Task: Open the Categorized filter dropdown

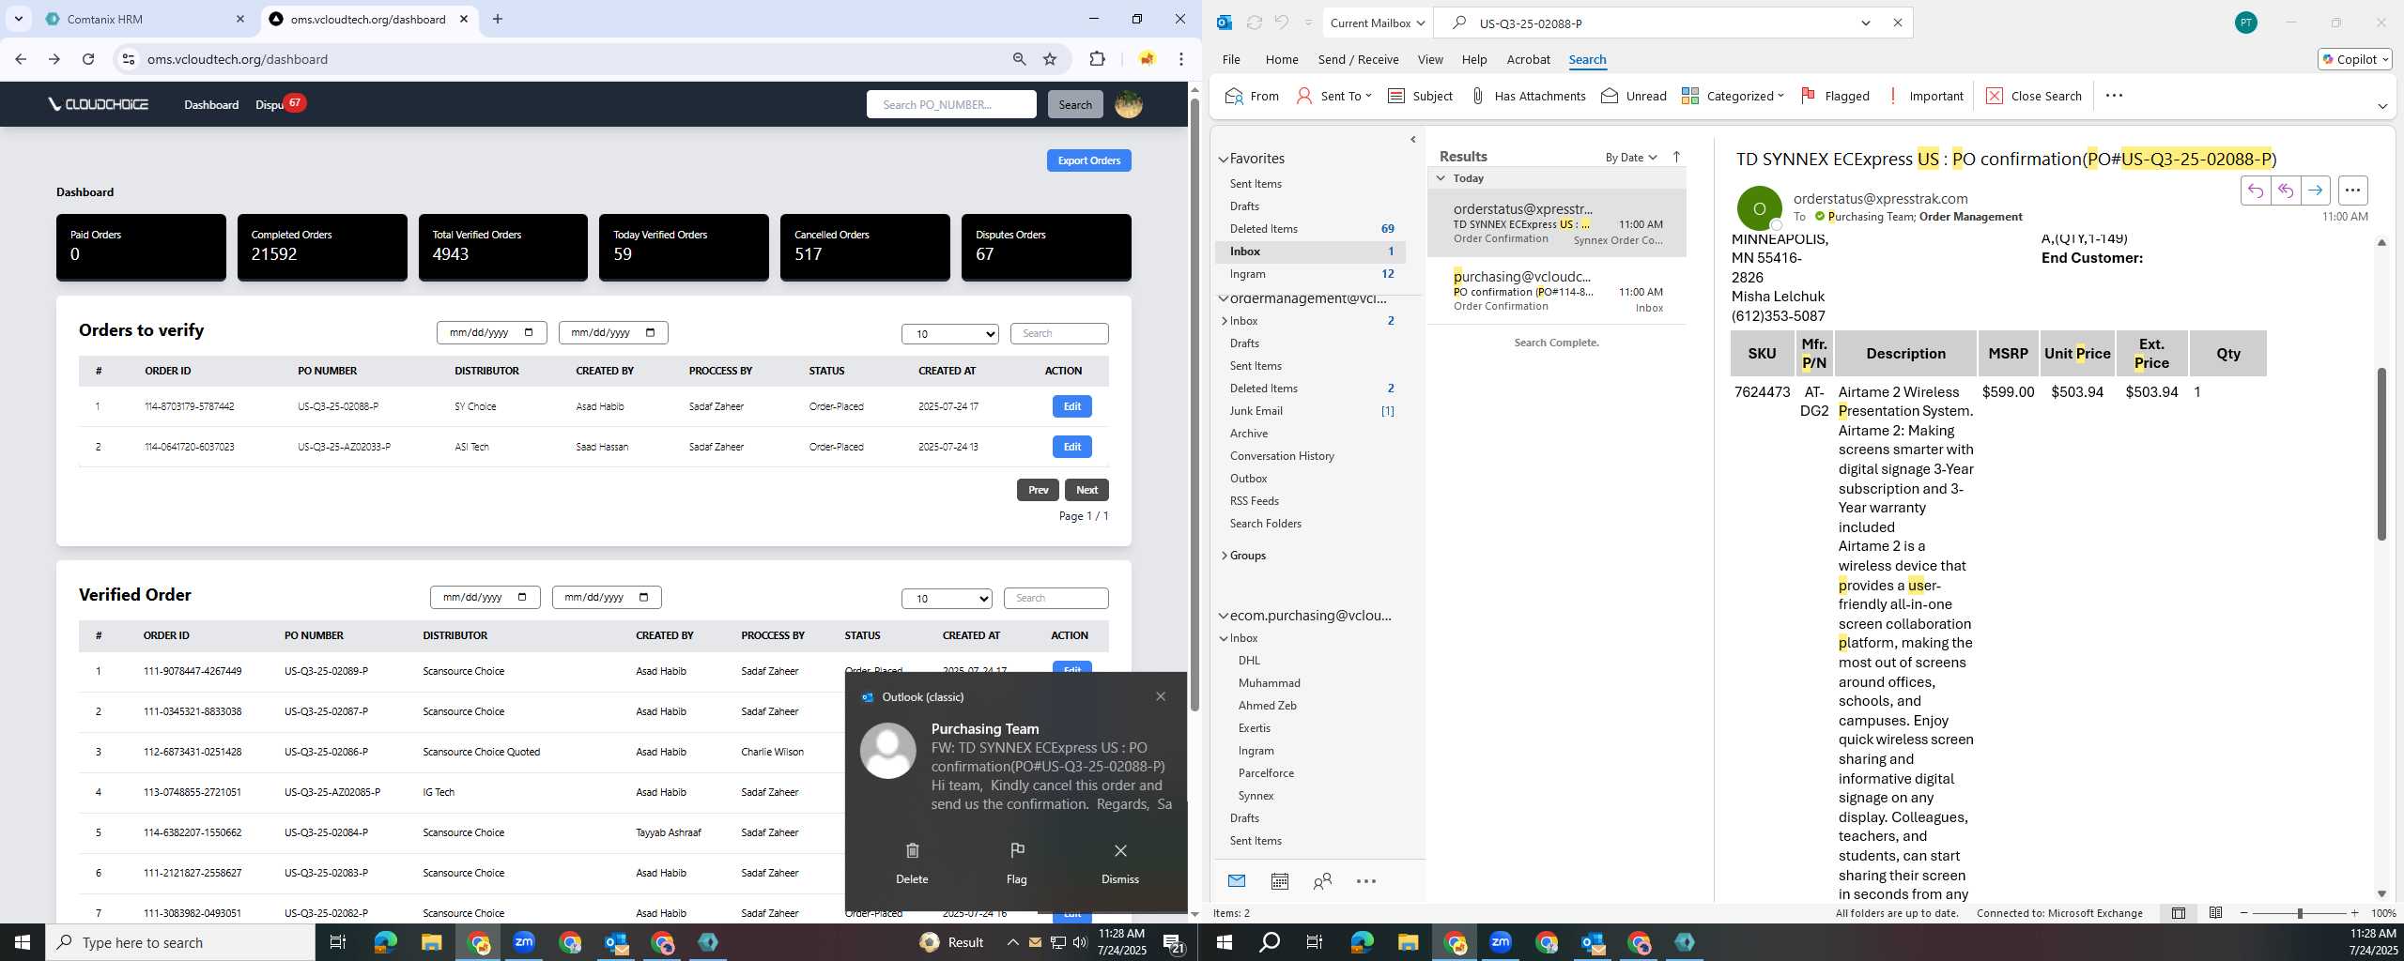Action: (x=1733, y=96)
